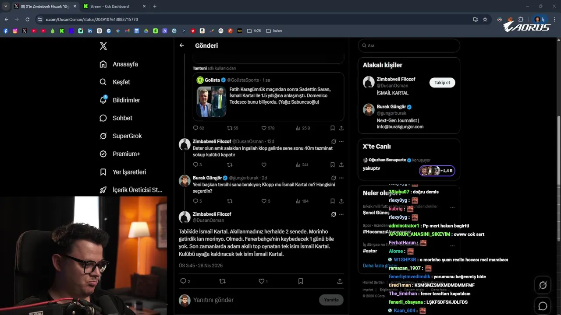The image size is (561, 315).
Task: Click the browser back button
Action: 7,19
